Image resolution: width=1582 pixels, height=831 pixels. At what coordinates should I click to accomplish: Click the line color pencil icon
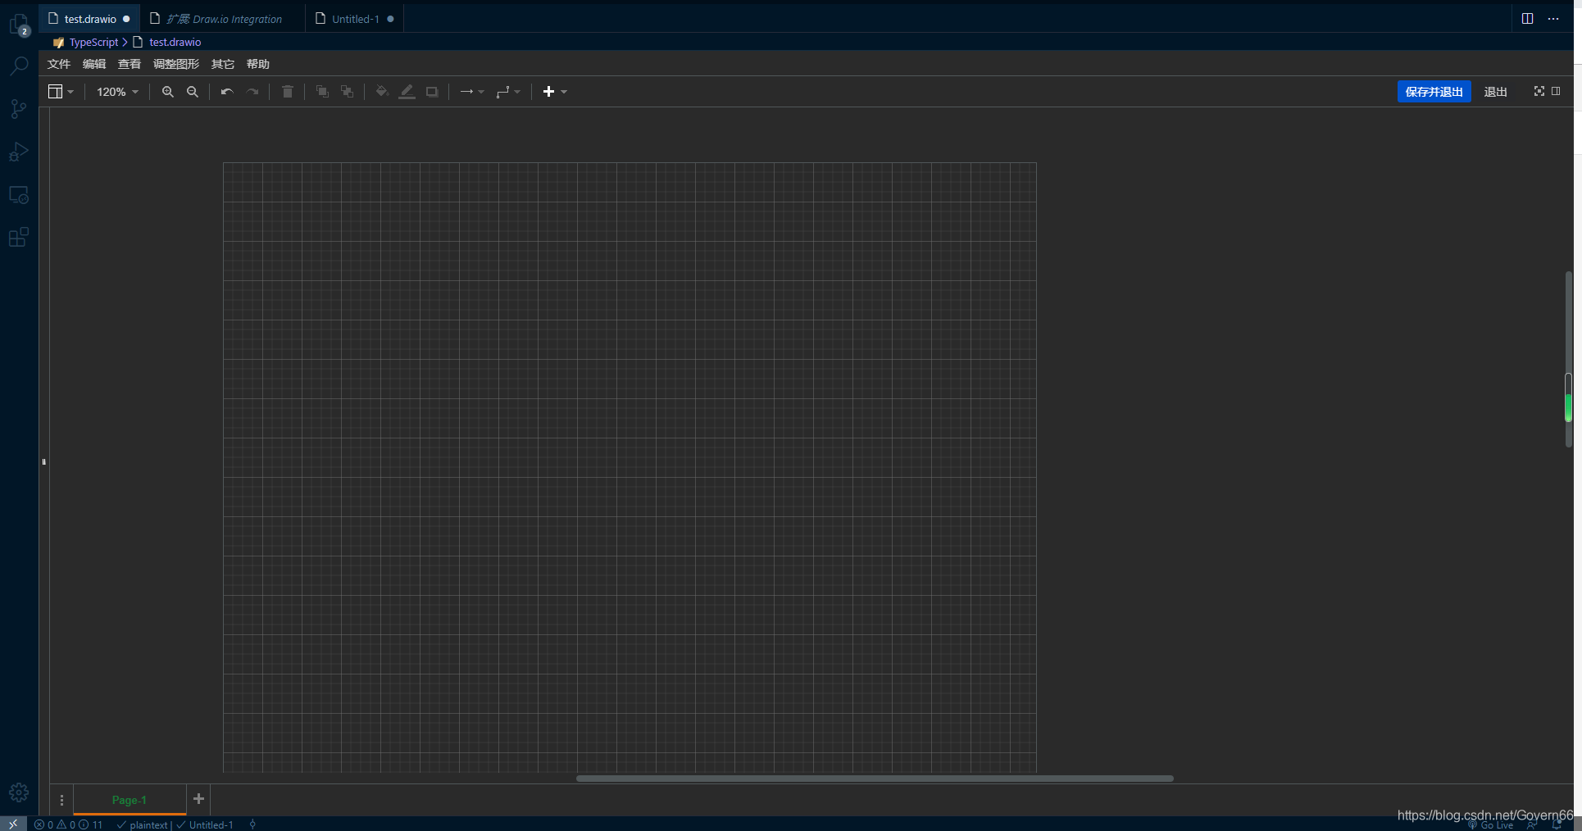tap(407, 92)
